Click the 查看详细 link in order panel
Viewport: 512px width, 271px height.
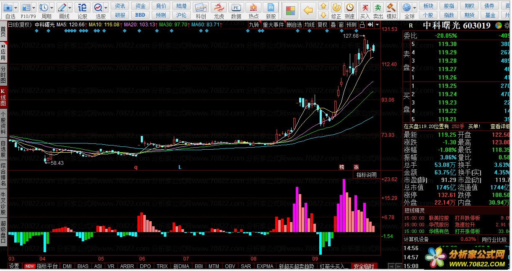coord(500,126)
